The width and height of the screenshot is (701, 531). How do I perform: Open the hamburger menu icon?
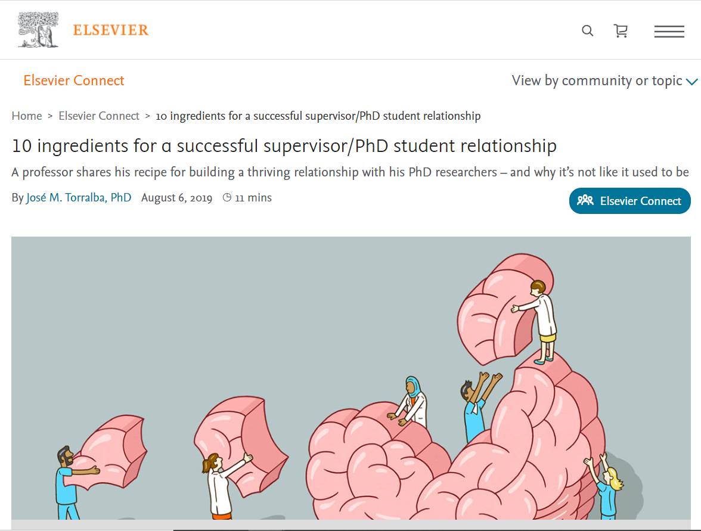coord(669,31)
